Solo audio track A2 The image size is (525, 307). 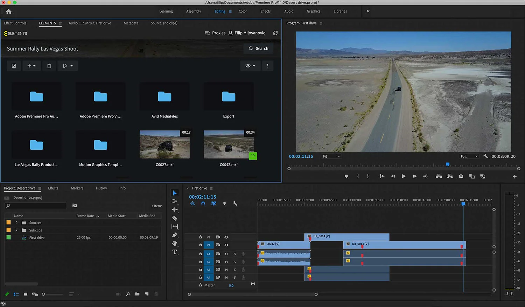pos(234,262)
